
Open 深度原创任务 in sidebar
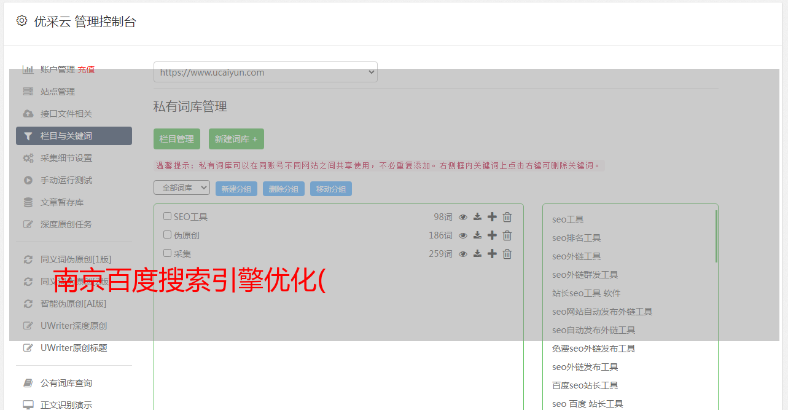click(66, 224)
